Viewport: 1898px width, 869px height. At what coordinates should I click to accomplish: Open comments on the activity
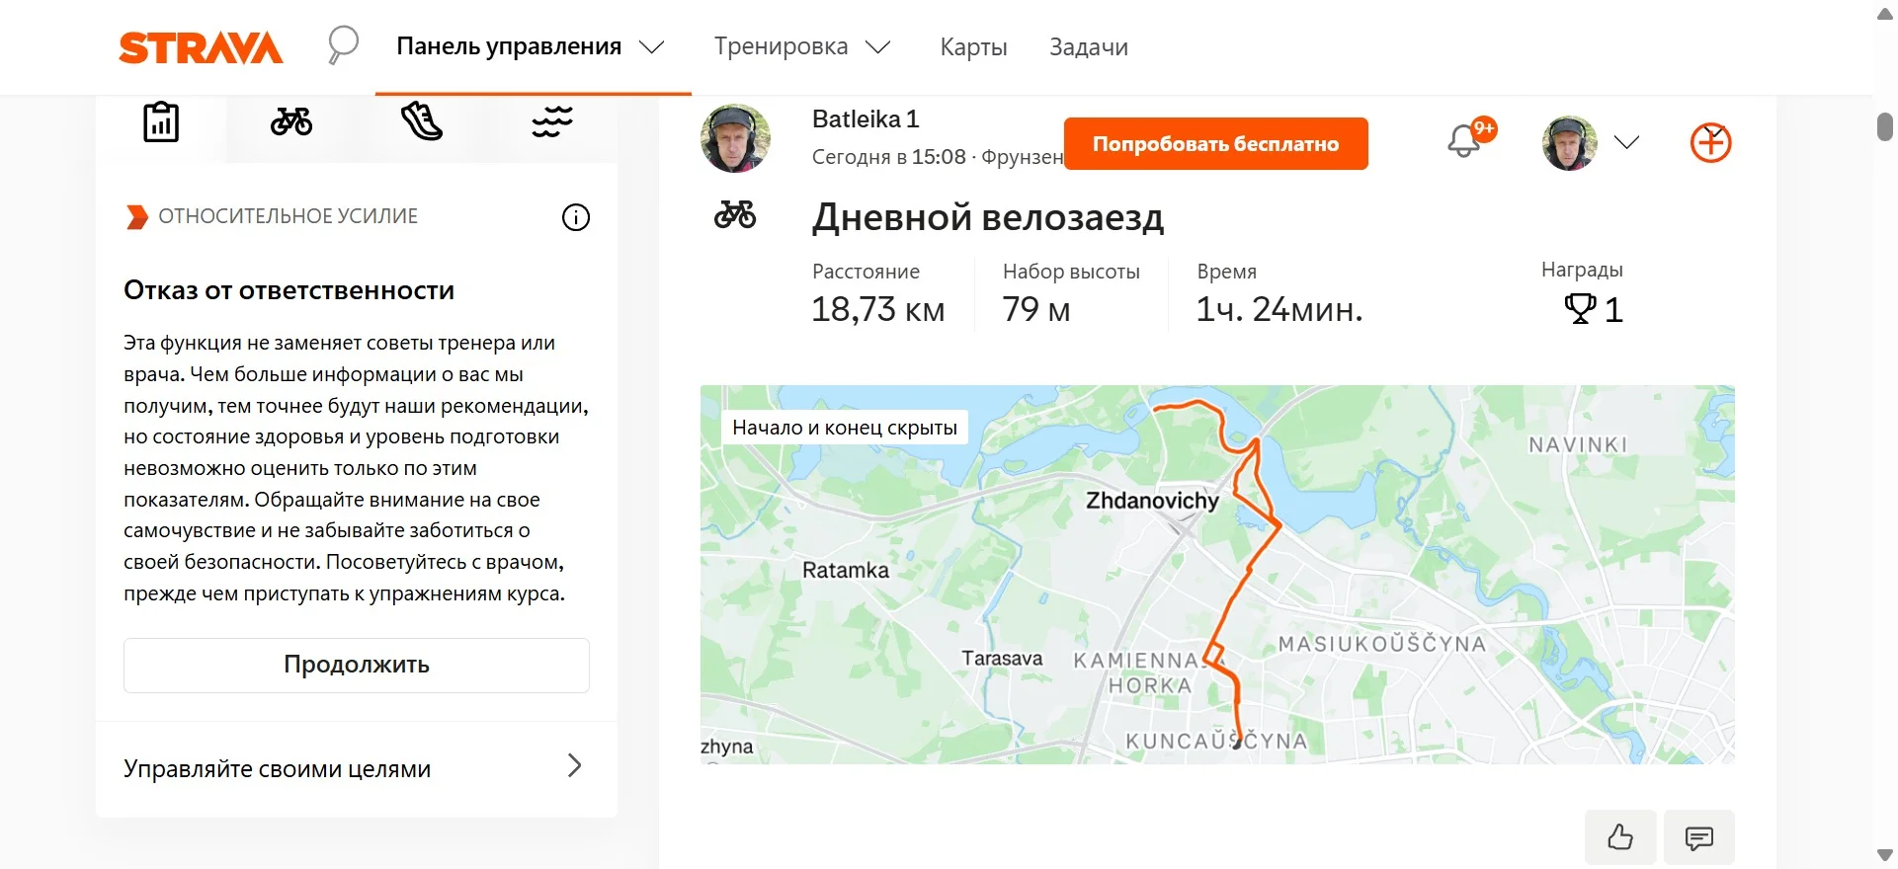tap(1699, 837)
